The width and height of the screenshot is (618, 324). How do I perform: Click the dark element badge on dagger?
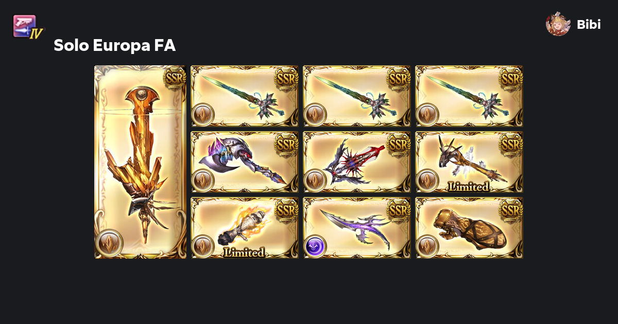pos(315,246)
